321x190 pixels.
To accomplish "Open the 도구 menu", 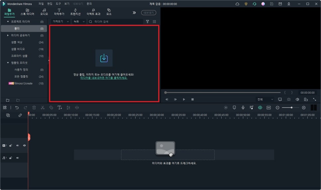I will click(x=58, y=4).
